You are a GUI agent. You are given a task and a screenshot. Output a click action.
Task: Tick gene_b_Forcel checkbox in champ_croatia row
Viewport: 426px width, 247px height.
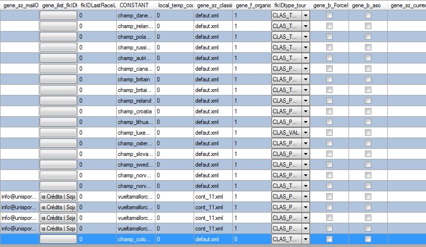(329, 111)
